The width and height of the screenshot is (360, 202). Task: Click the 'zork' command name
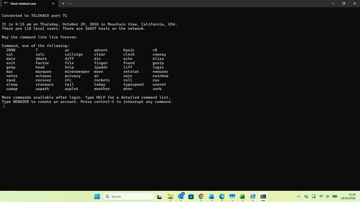point(157,89)
